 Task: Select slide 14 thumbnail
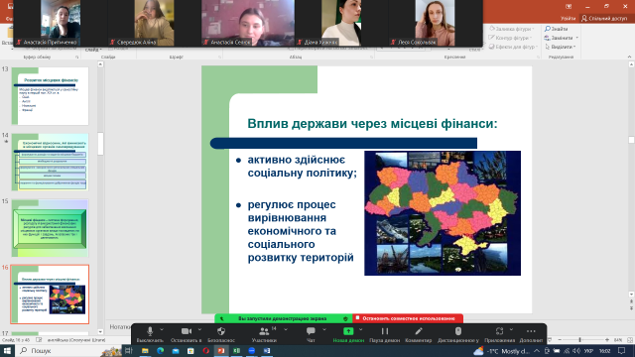pyautogui.click(x=51, y=162)
